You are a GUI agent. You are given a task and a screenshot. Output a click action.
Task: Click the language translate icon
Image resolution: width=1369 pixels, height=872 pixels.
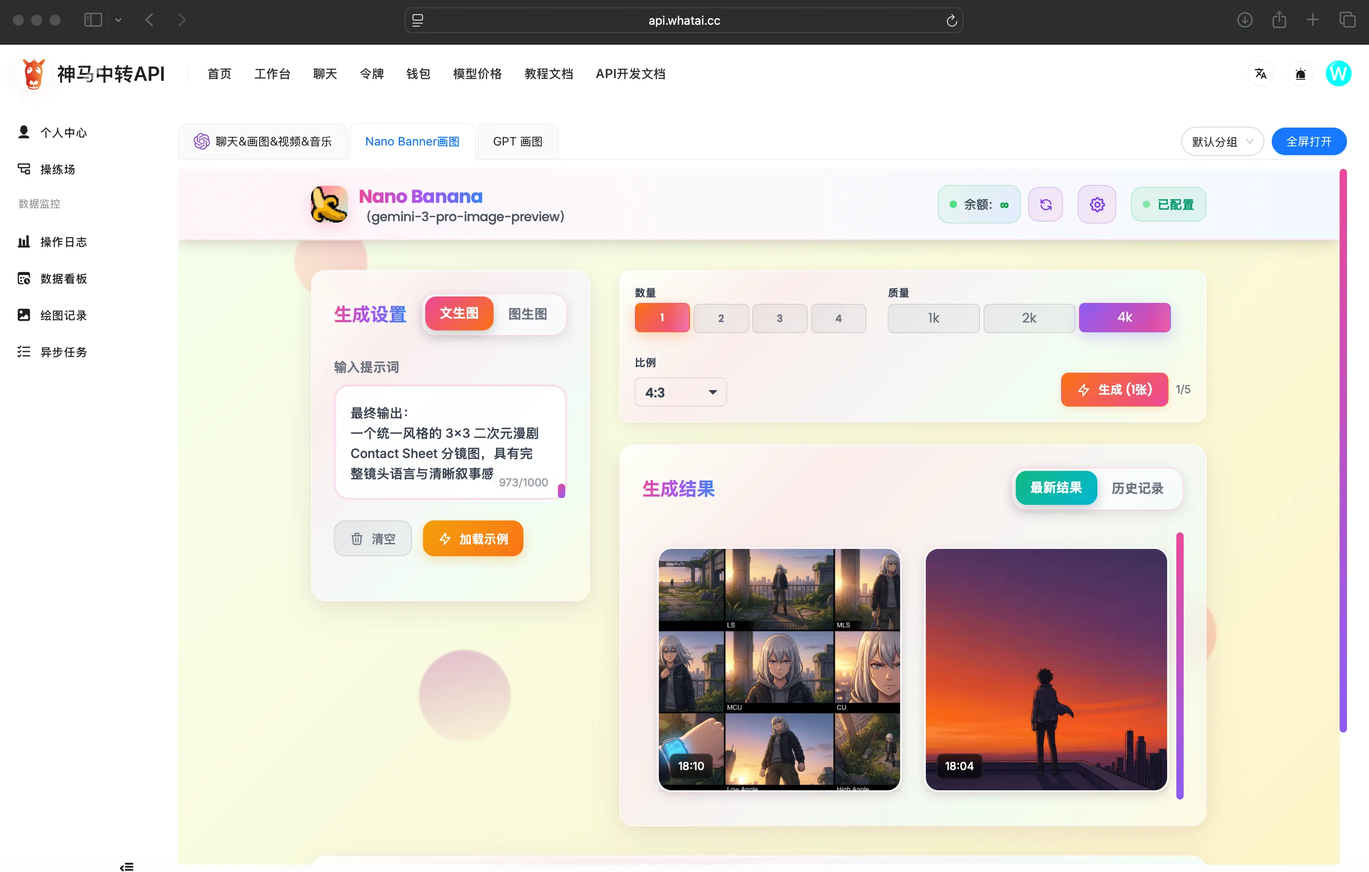click(1260, 73)
